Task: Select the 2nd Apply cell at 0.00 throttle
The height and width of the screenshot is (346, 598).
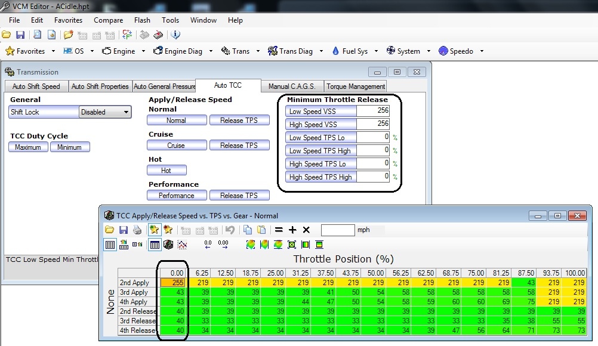Action: coord(172,283)
